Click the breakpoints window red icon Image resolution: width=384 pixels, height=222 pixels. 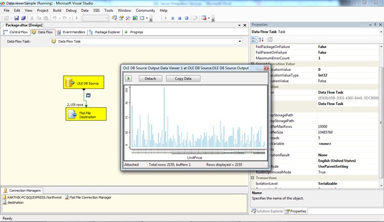204,18
